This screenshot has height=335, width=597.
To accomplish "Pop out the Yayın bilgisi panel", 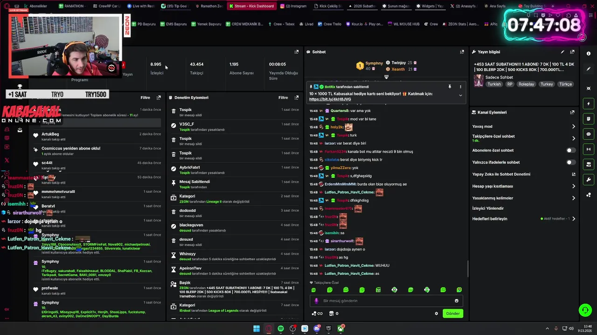I will coord(572,52).
